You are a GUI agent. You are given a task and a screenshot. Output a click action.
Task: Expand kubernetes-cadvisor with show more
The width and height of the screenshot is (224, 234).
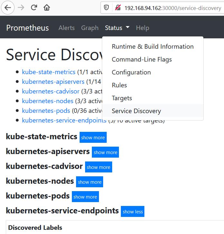point(99,167)
